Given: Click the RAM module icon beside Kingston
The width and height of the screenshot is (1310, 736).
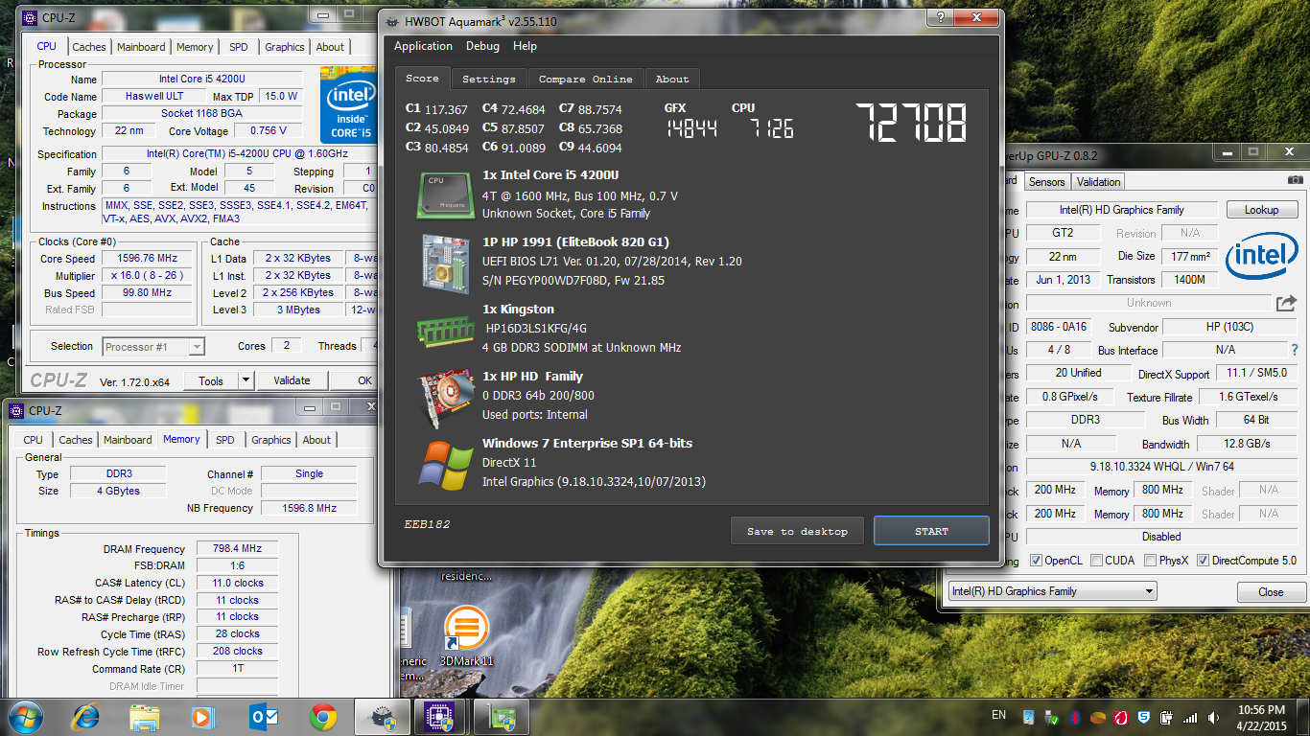Looking at the screenshot, I should point(445,330).
